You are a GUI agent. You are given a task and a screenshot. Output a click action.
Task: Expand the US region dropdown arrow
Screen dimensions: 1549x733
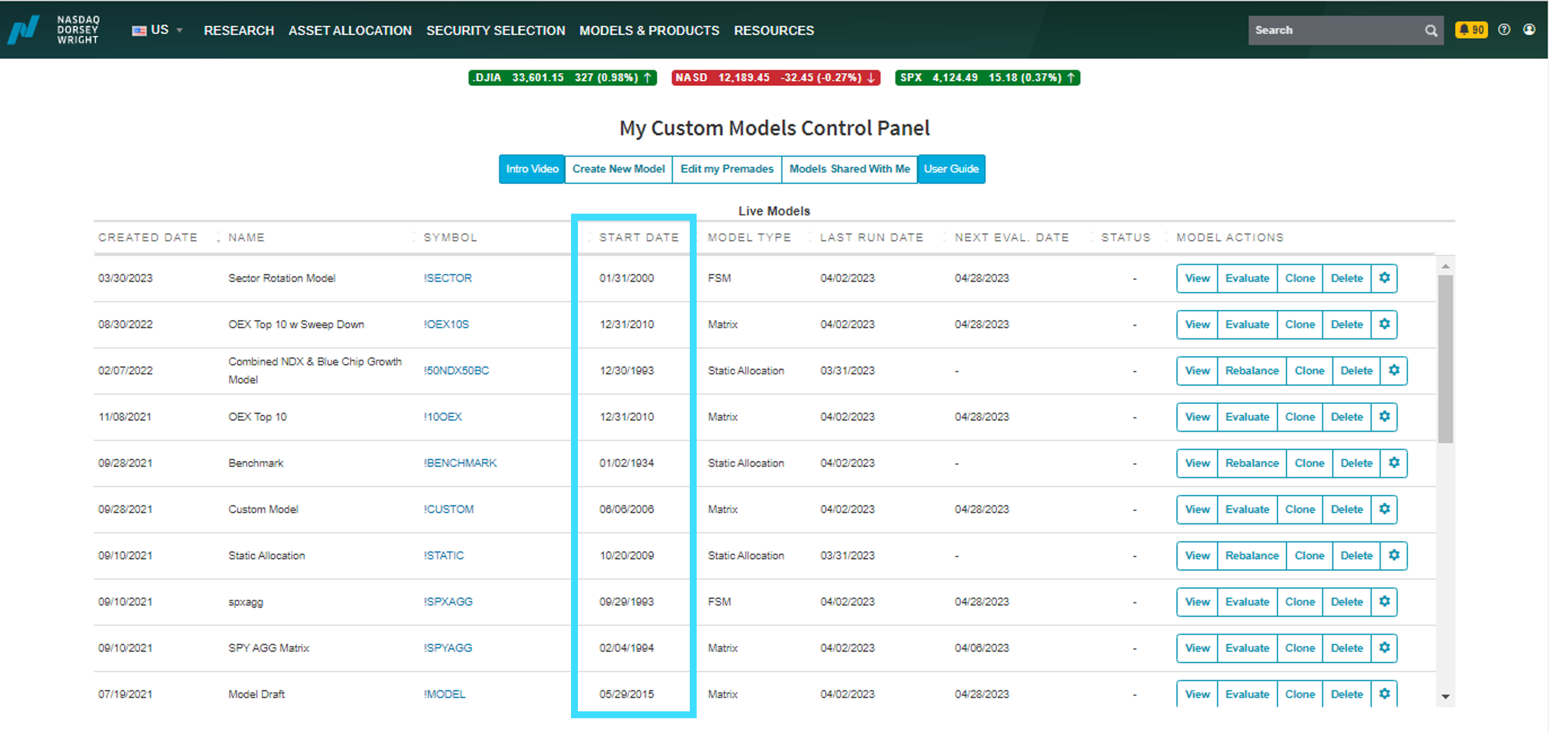click(179, 30)
